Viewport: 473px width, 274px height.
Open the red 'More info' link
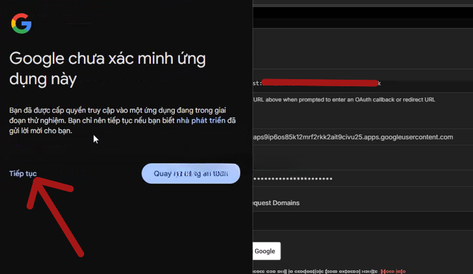[393, 271]
